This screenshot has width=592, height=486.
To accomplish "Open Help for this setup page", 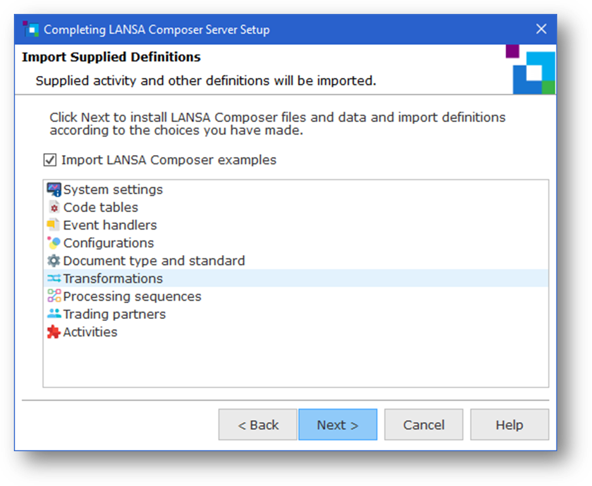I will 509,425.
